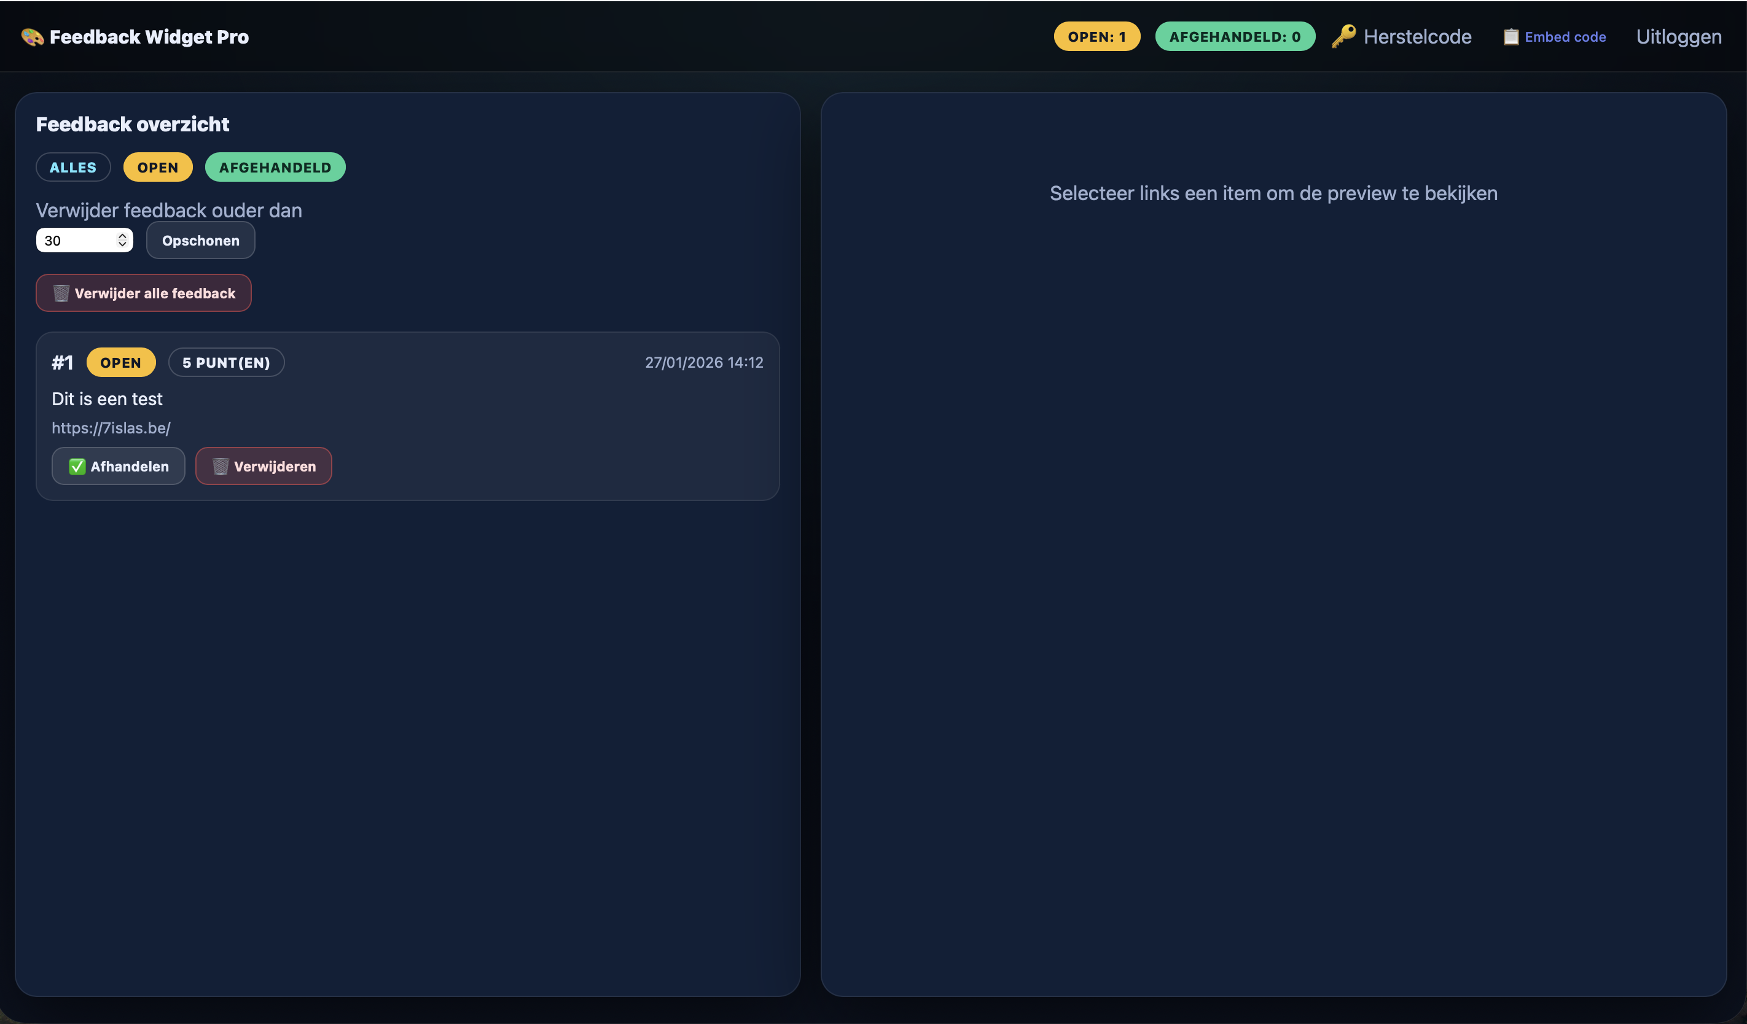The height and width of the screenshot is (1024, 1747).
Task: Open the https://7islas.be/ link
Action: [x=111, y=428]
